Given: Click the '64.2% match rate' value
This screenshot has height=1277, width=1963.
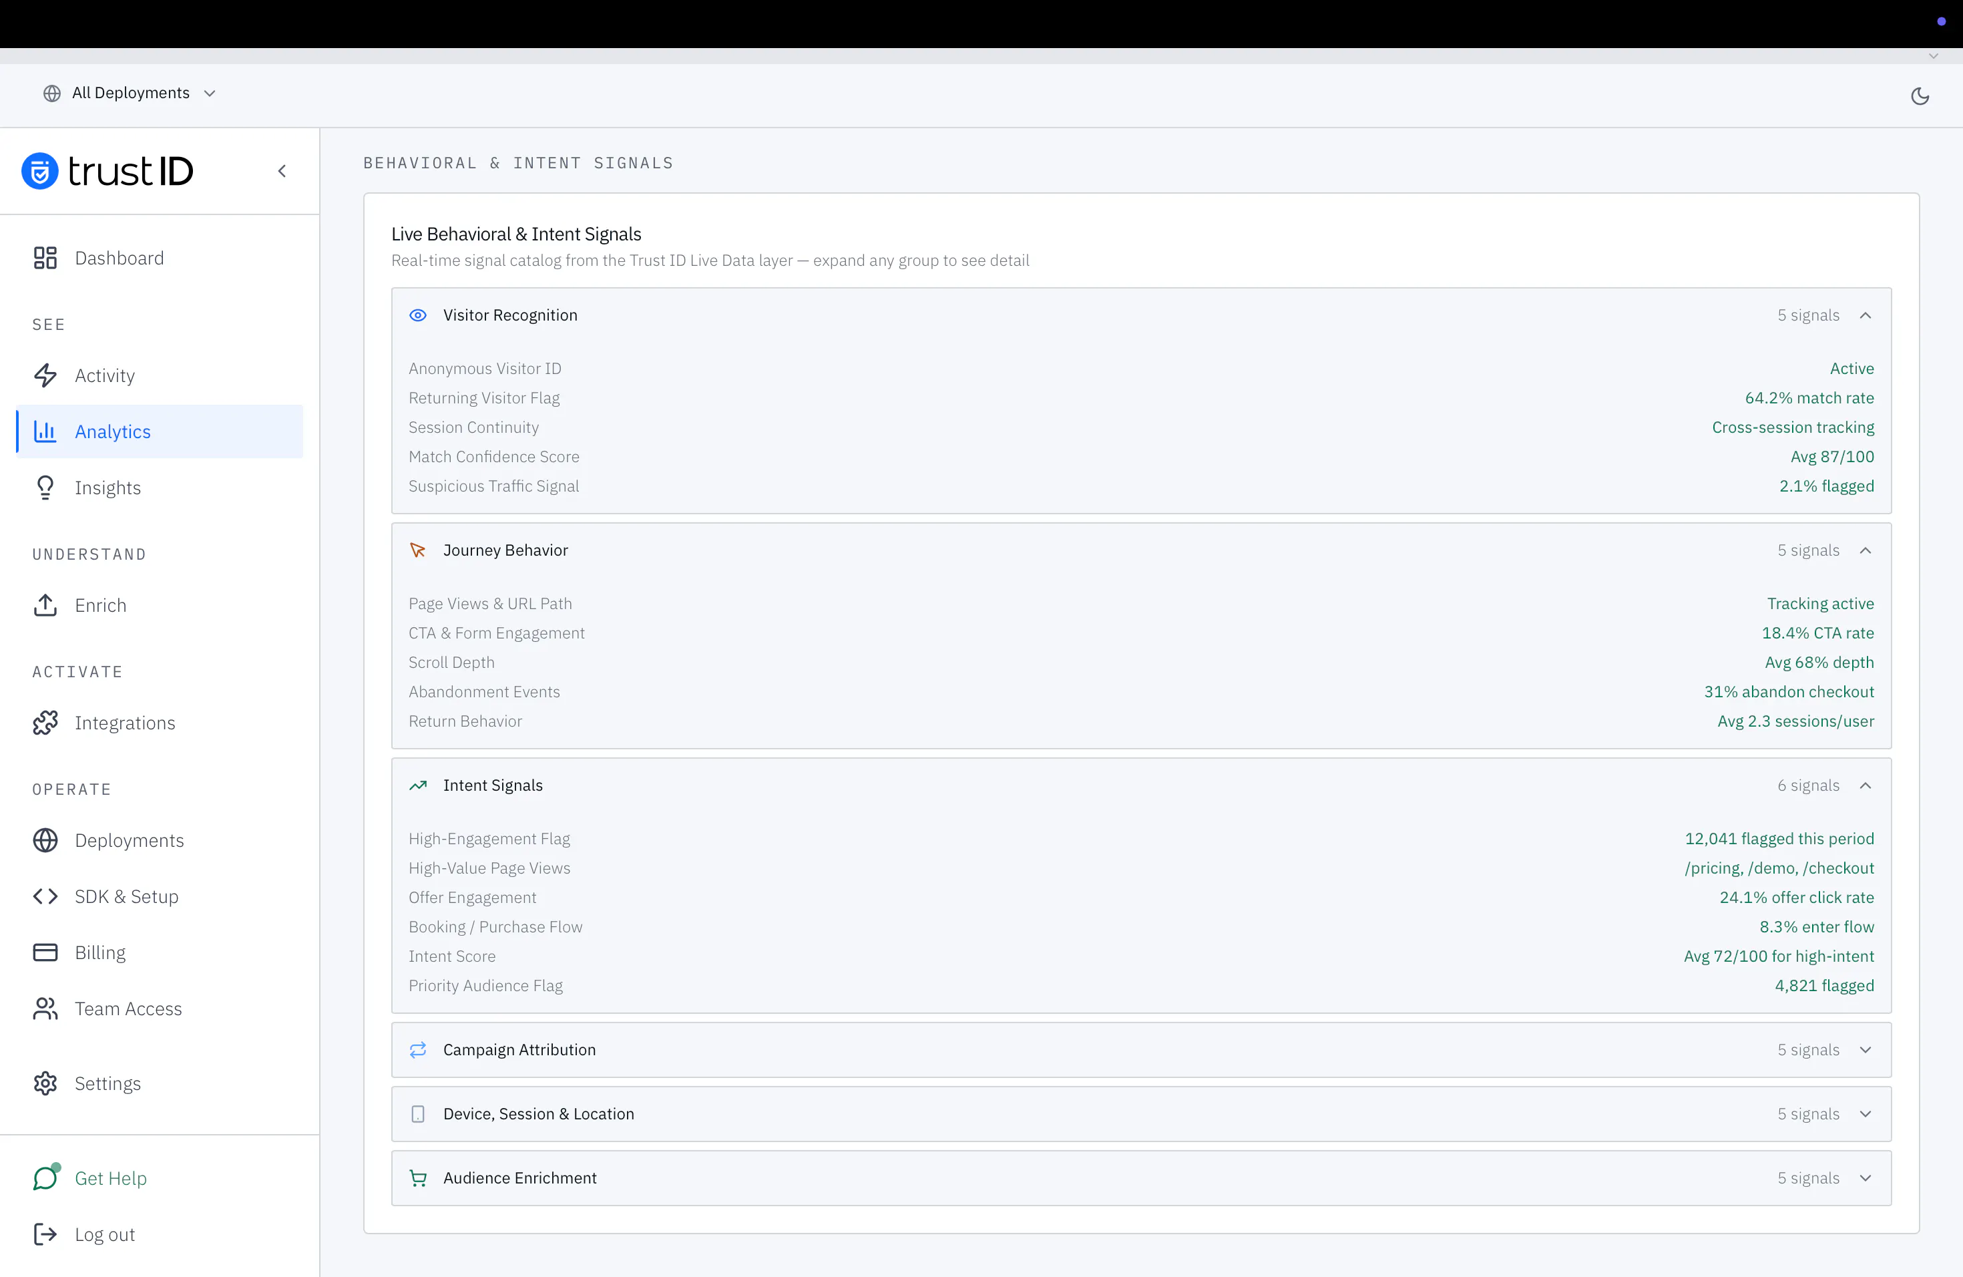Looking at the screenshot, I should point(1809,397).
